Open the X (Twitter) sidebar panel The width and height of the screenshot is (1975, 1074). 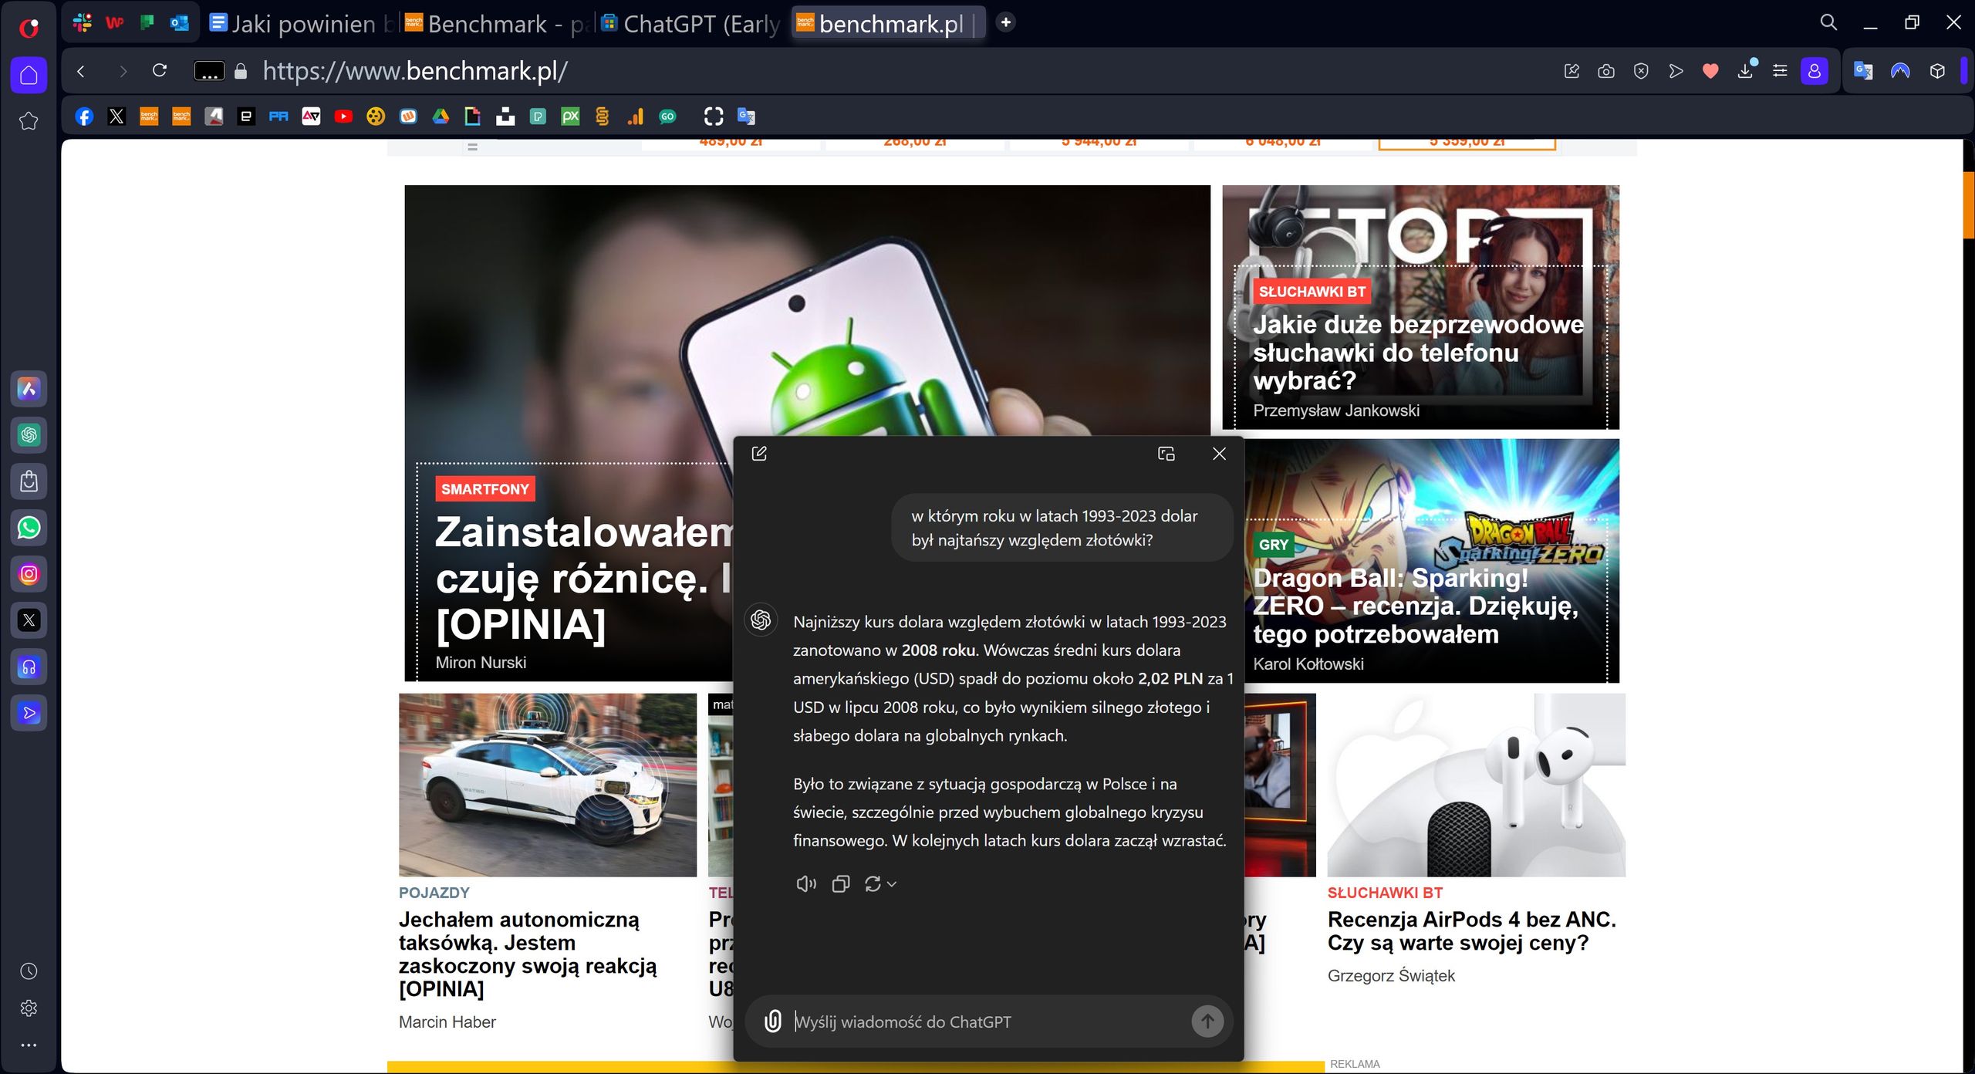[29, 620]
